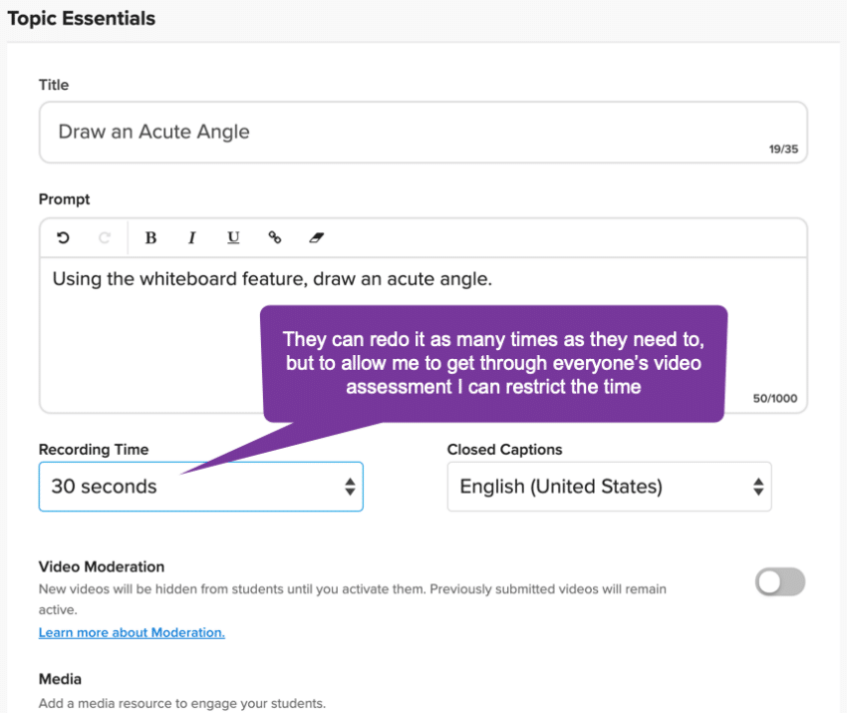This screenshot has width=847, height=713.
Task: Select the Insert Link icon
Action: coord(275,237)
